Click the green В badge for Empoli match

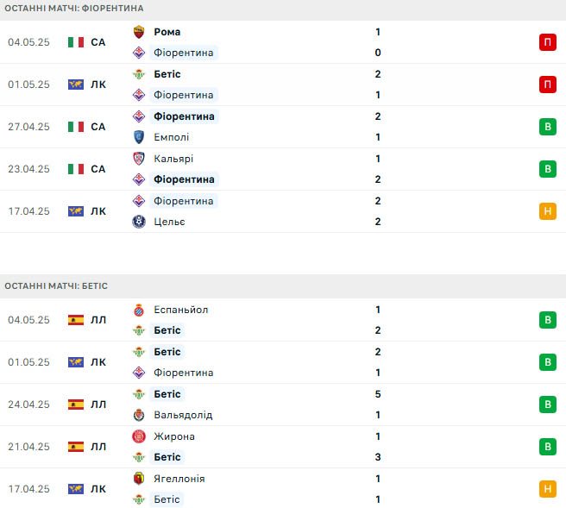(x=548, y=127)
